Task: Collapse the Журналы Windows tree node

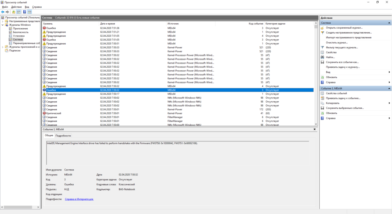Action: tap(3, 25)
